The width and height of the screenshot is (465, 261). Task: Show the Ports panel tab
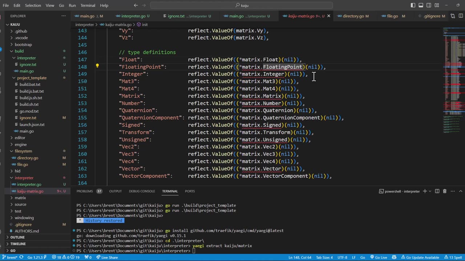click(190, 191)
